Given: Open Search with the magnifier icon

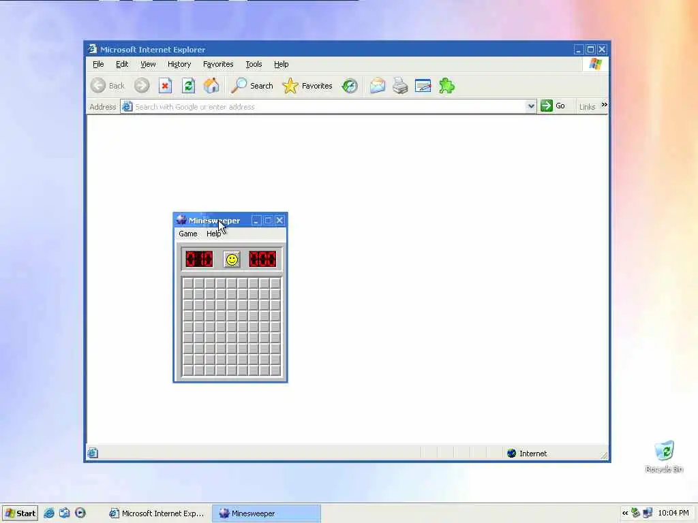Looking at the screenshot, I should [239, 86].
